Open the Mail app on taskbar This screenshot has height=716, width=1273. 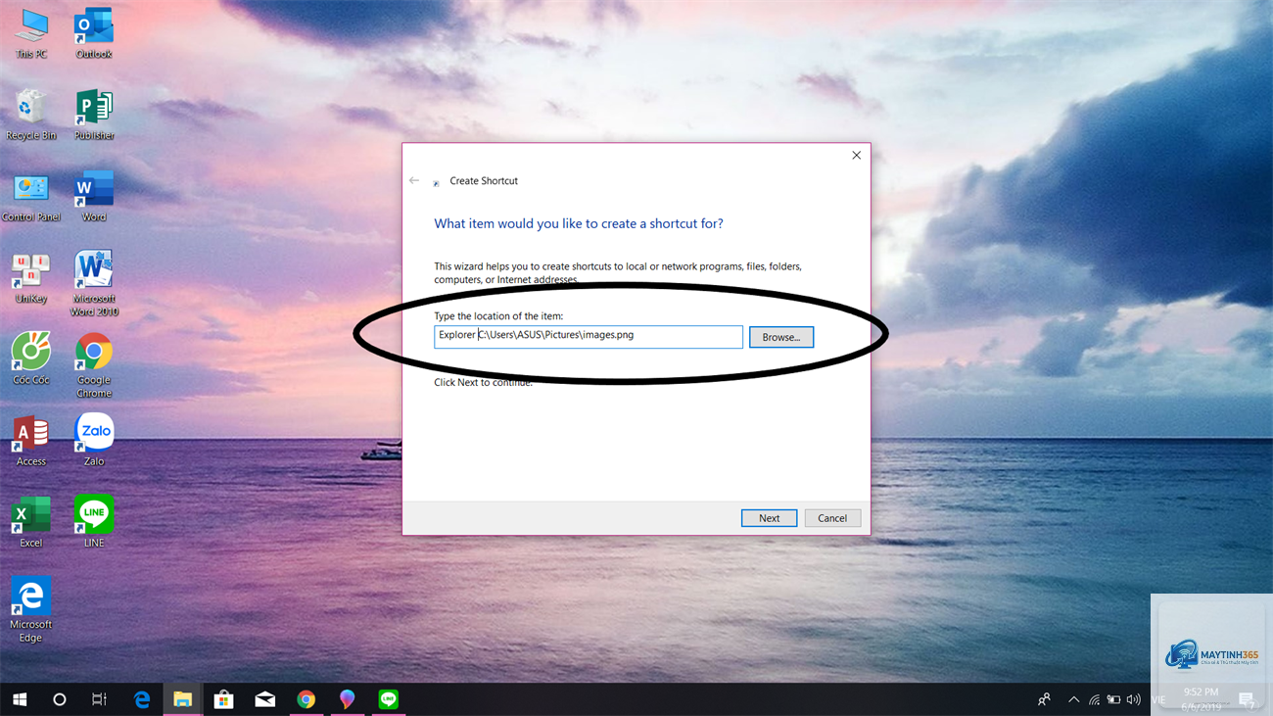tap(265, 699)
